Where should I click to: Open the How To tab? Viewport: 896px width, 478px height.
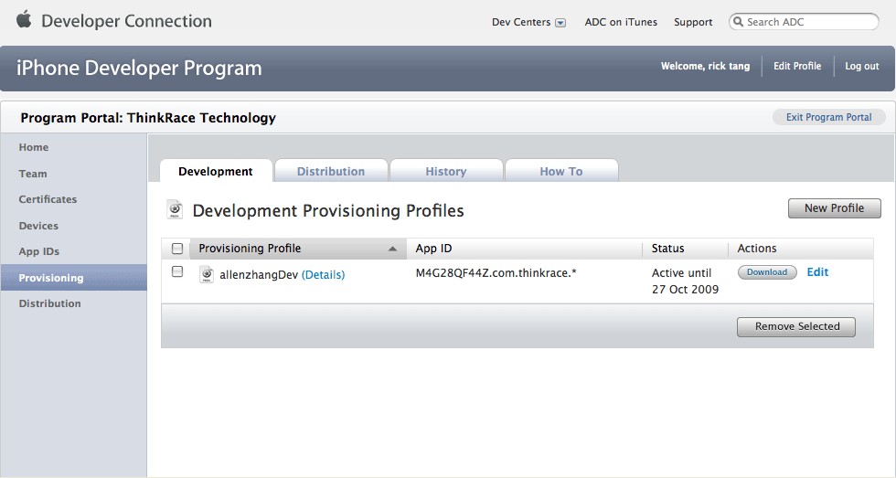pyautogui.click(x=561, y=171)
